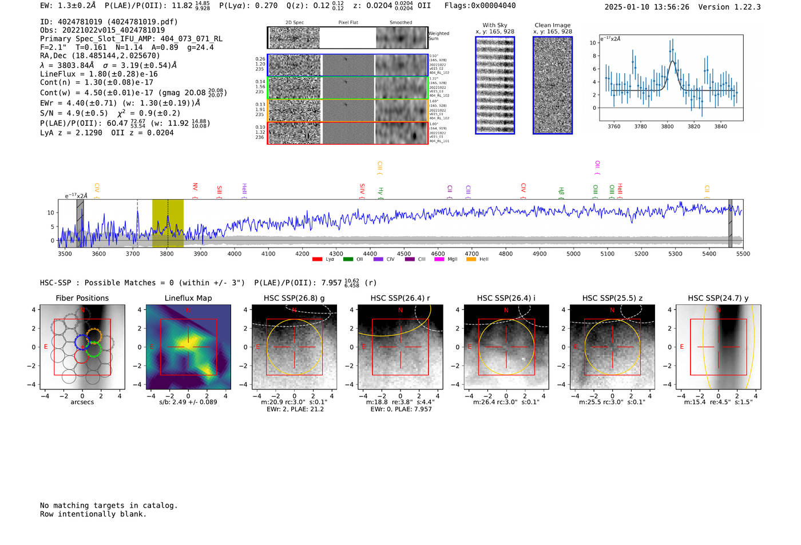Select the S/N = 4.9(±0.5) line

110,113
